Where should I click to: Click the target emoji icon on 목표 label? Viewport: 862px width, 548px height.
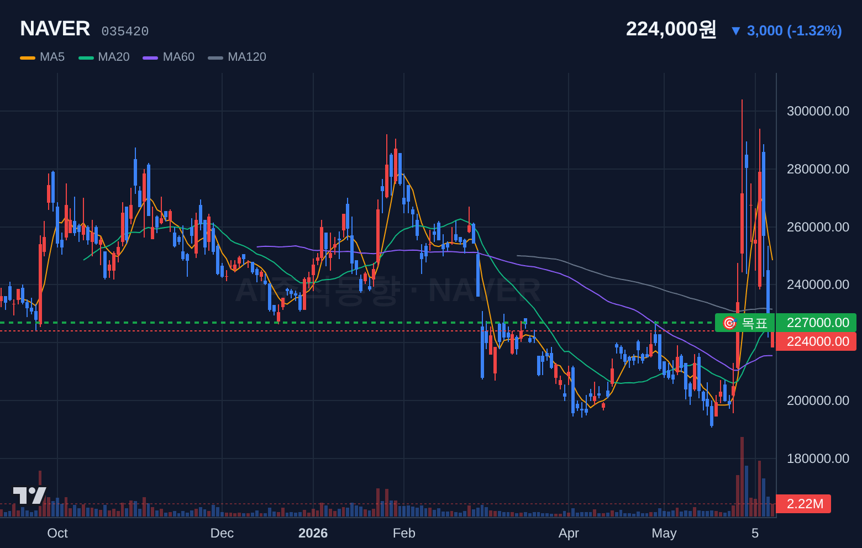[x=729, y=323]
